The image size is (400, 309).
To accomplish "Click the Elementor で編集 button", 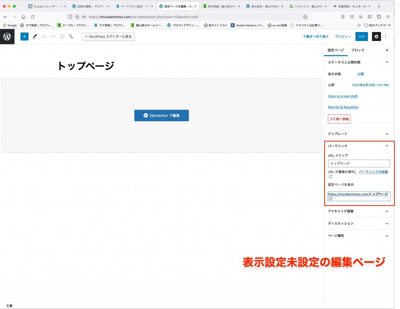I will pos(161,115).
